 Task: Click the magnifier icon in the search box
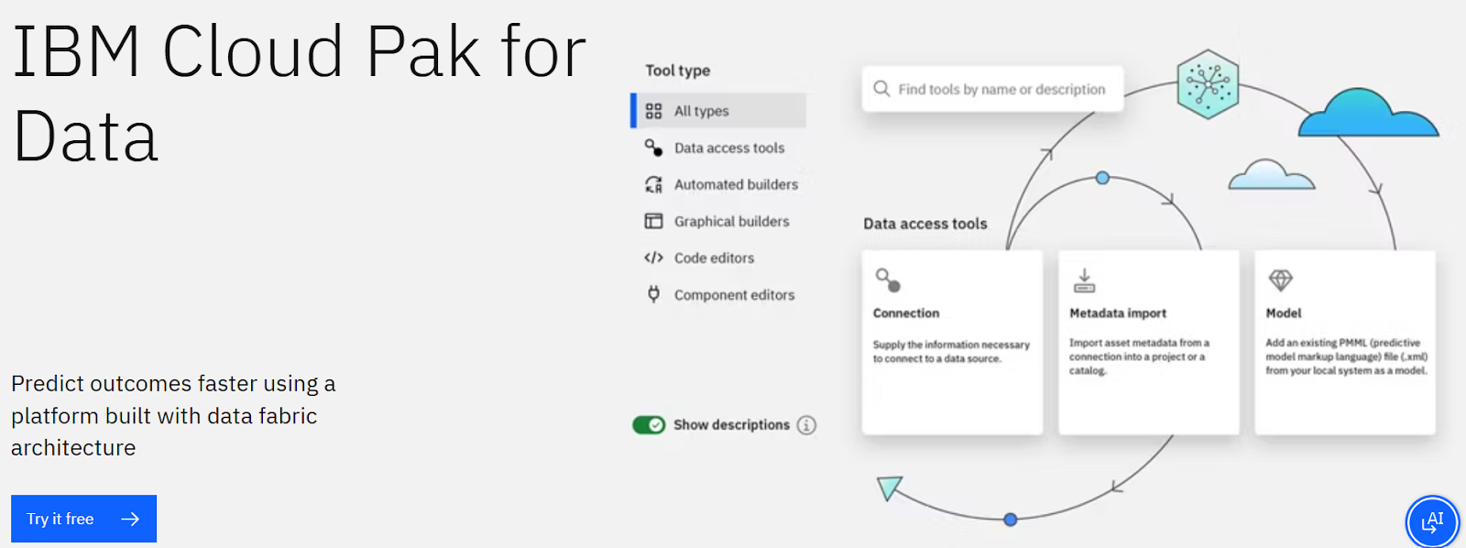(881, 89)
